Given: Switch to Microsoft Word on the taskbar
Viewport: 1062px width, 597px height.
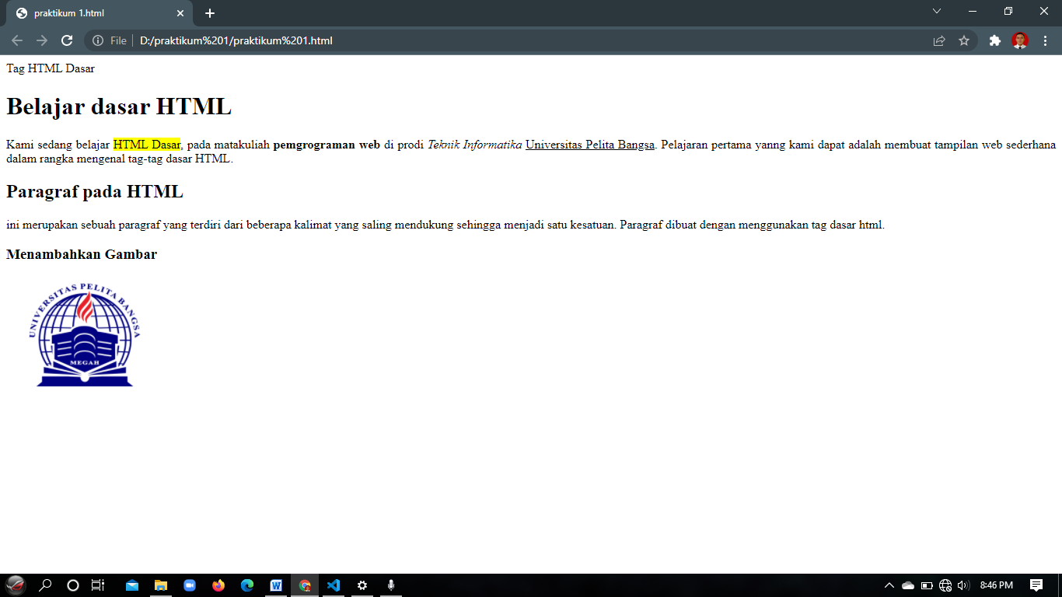Looking at the screenshot, I should click(276, 585).
